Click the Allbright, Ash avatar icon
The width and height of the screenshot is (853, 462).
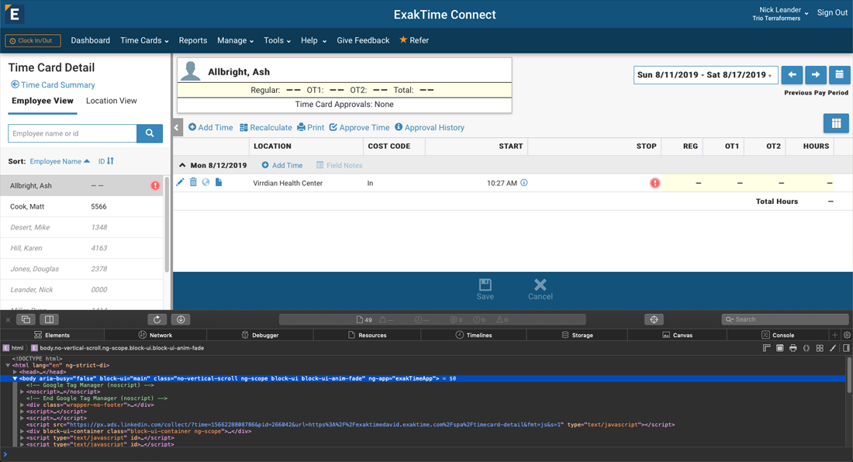(191, 71)
